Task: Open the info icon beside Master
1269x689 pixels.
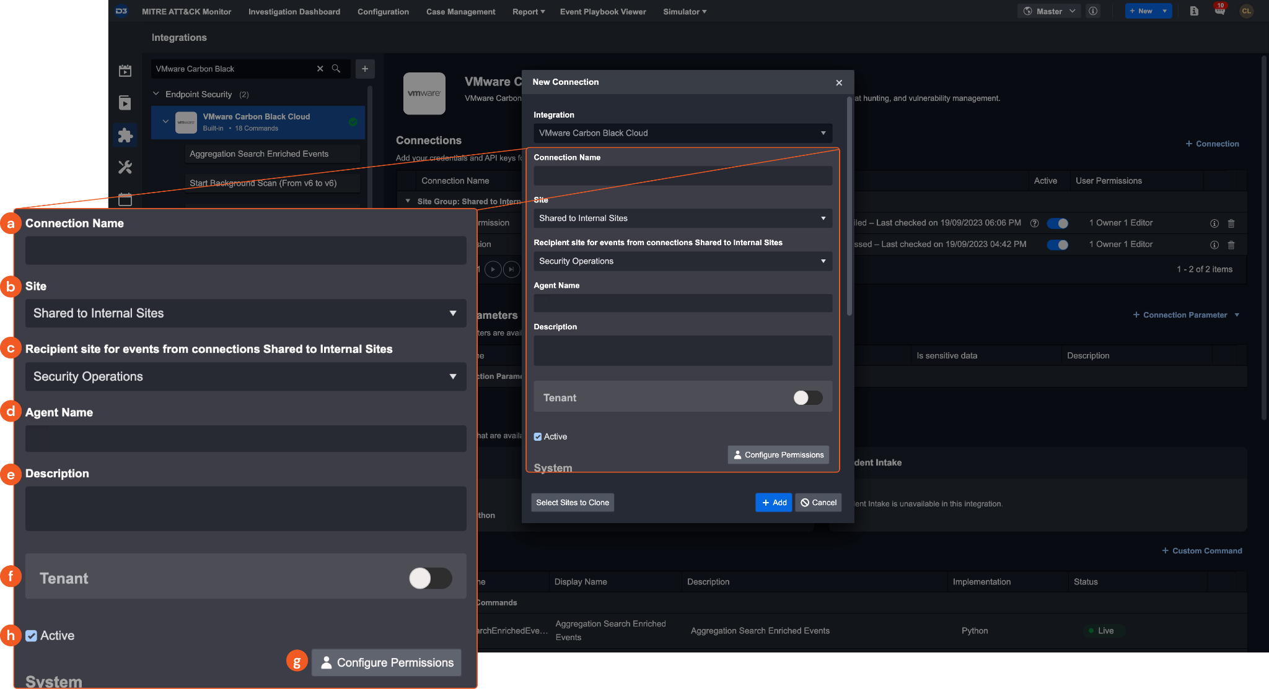Action: click(1094, 11)
